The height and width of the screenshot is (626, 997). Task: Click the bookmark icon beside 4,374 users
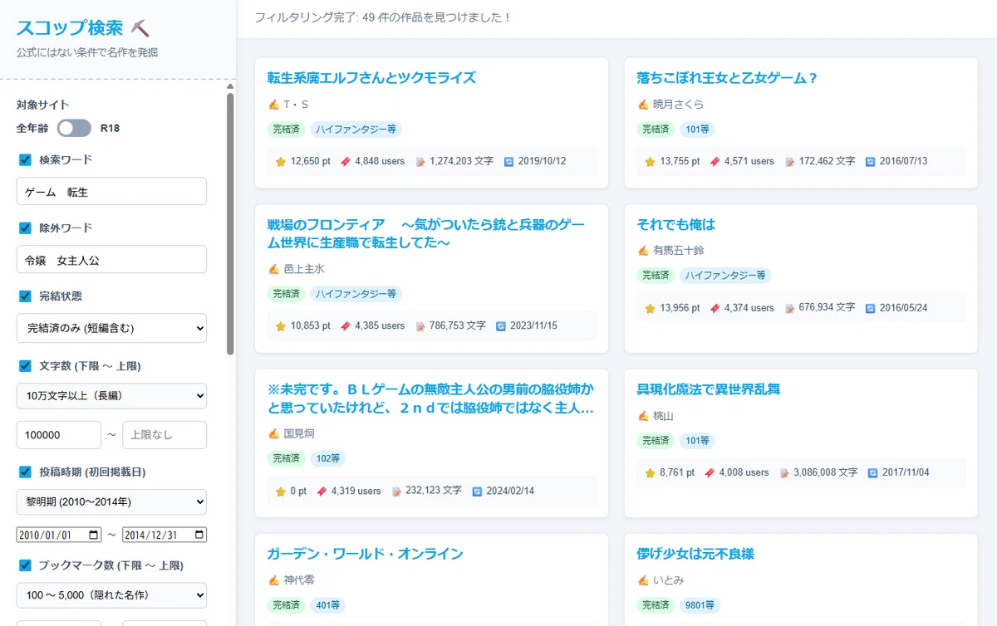tap(715, 307)
